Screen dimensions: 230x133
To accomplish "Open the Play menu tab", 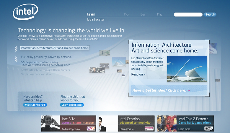I will pos(160,14).
